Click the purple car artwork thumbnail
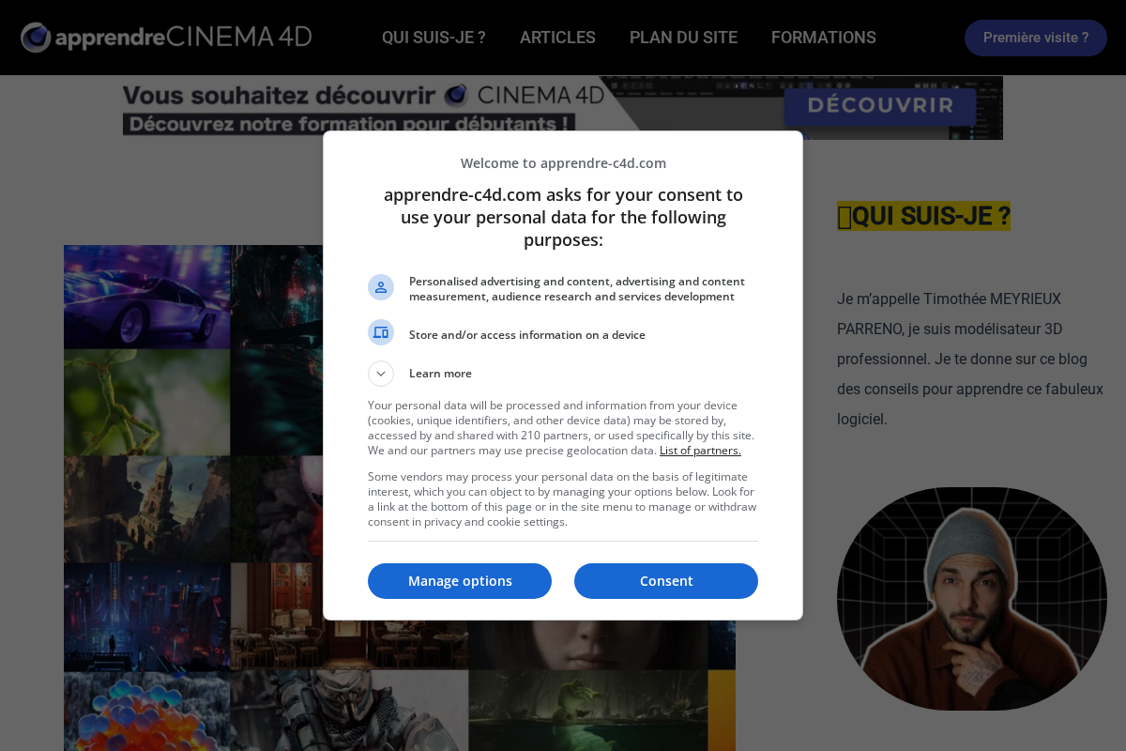 tap(147, 297)
